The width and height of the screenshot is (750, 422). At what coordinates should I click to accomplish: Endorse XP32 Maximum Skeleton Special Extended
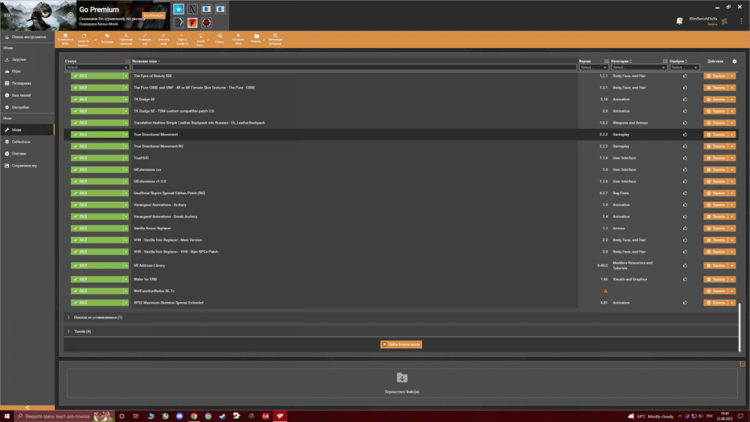point(685,303)
